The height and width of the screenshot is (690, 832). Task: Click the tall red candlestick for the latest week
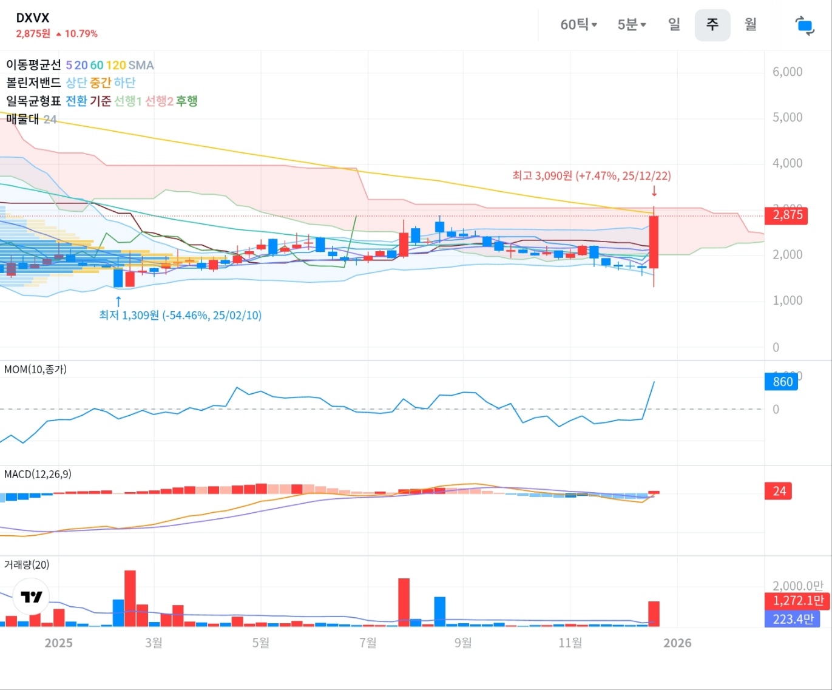pos(654,242)
